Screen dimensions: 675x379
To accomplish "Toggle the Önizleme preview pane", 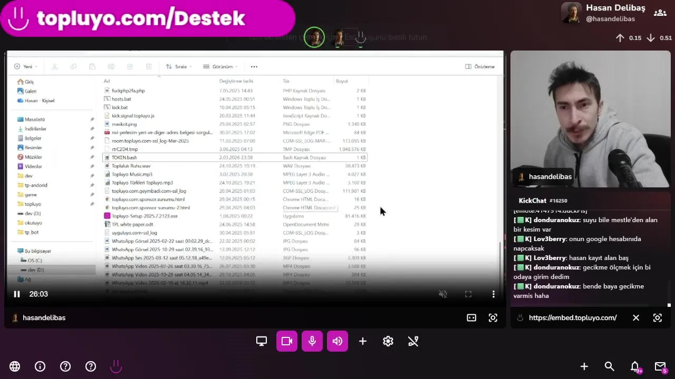I will click(x=480, y=67).
